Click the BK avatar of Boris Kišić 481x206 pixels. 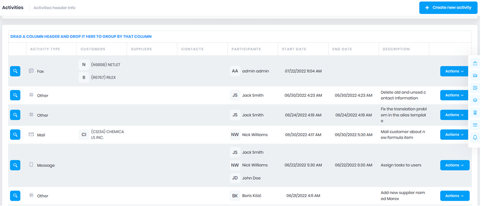pos(235,196)
